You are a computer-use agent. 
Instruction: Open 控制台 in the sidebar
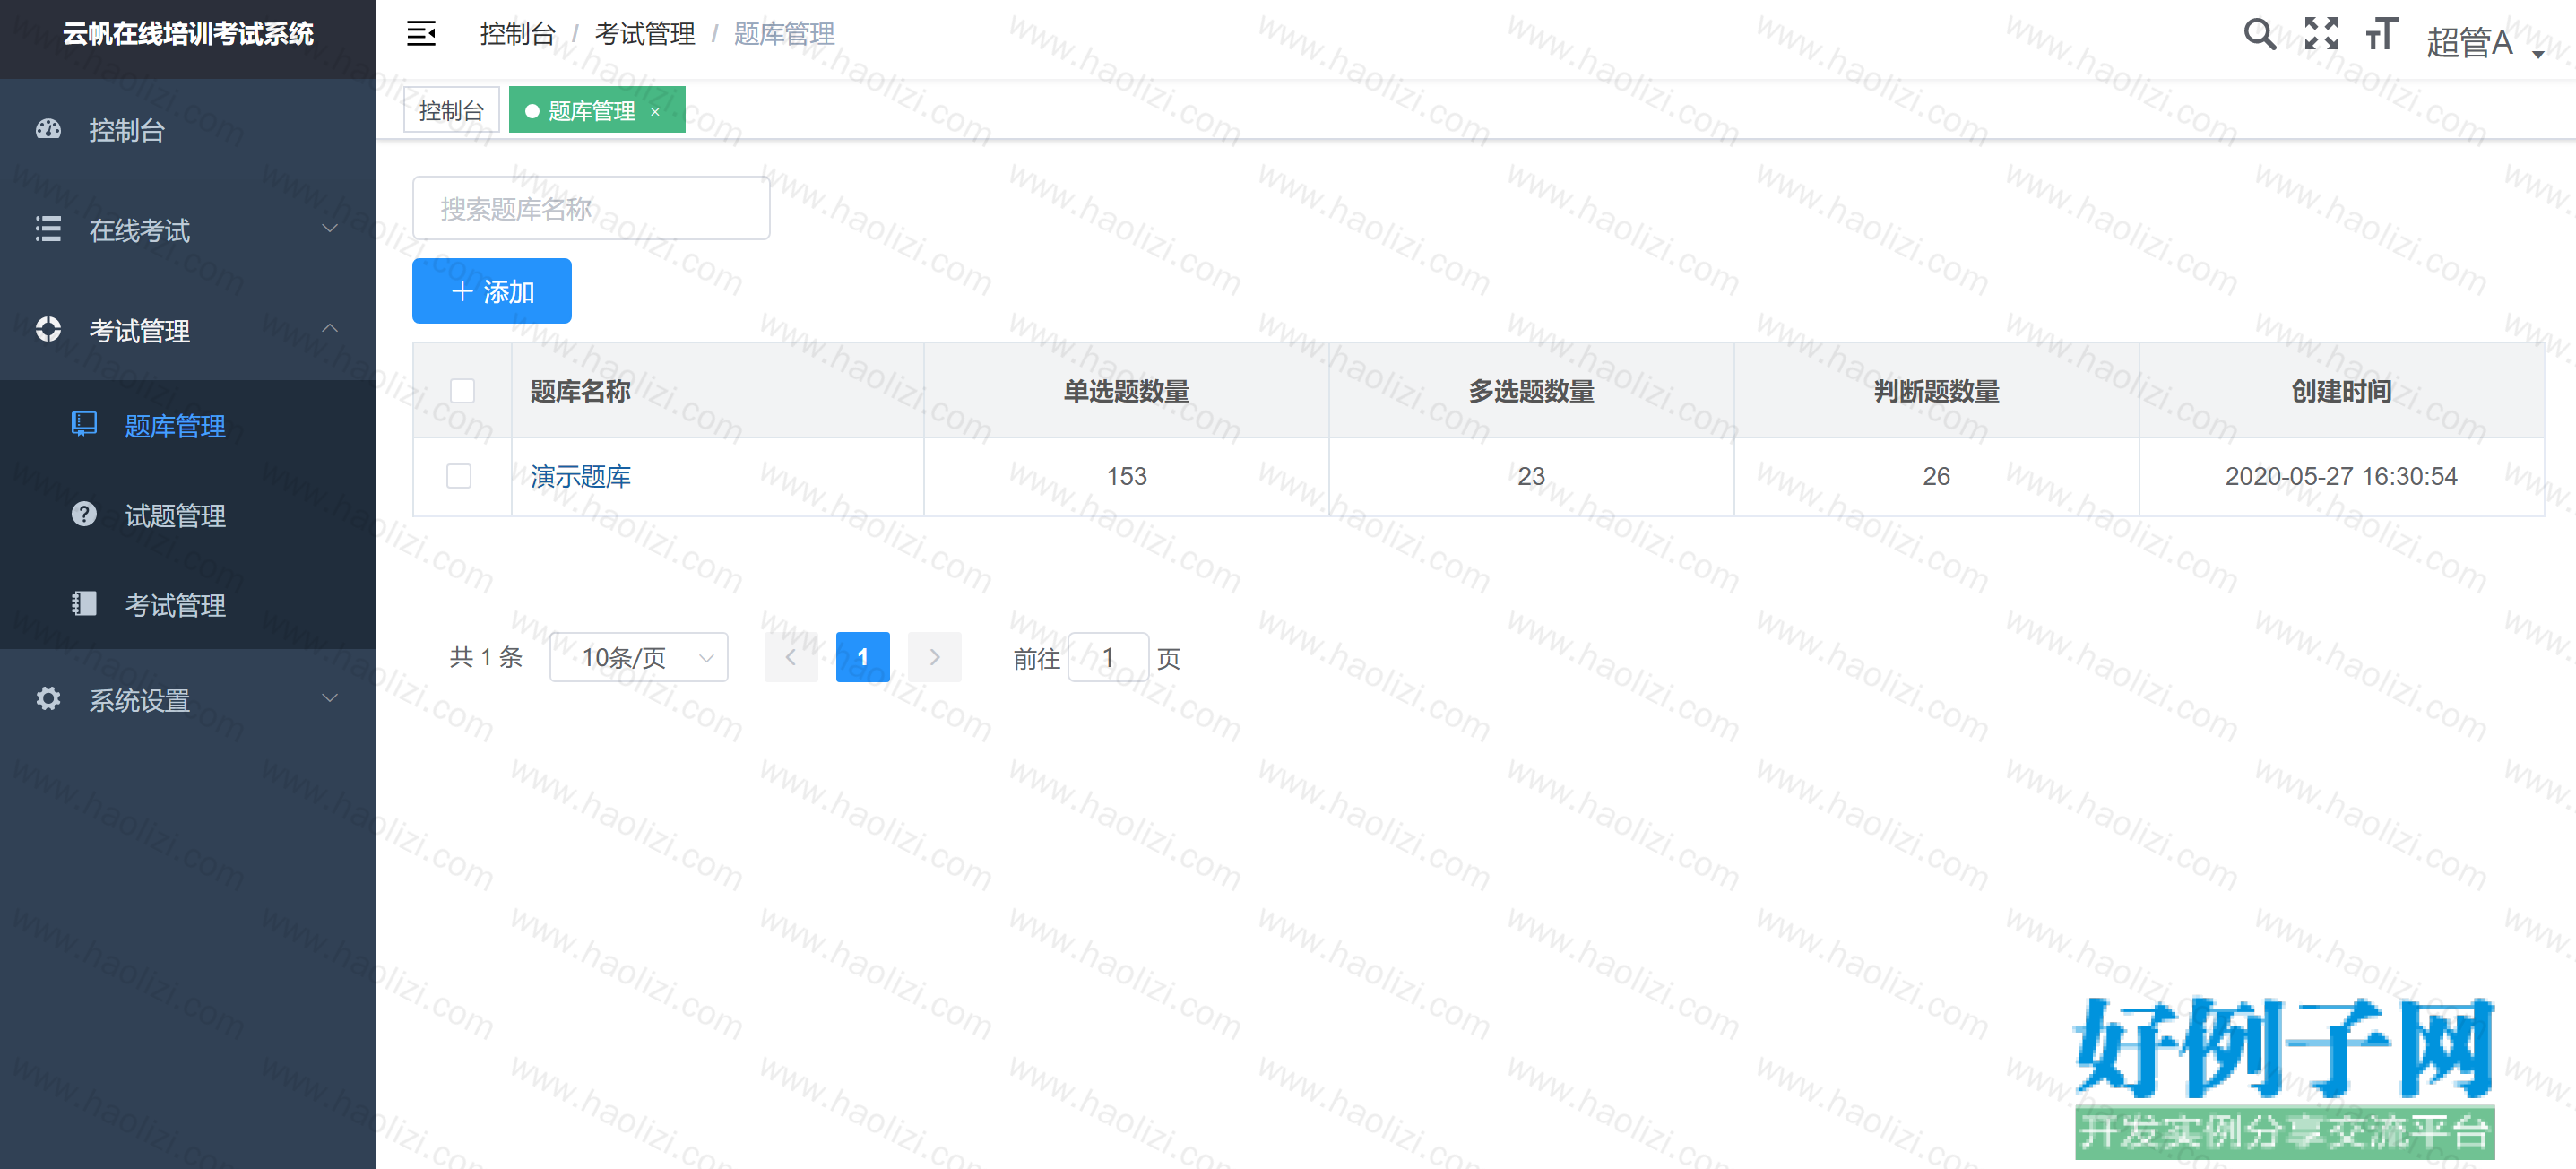(188, 130)
